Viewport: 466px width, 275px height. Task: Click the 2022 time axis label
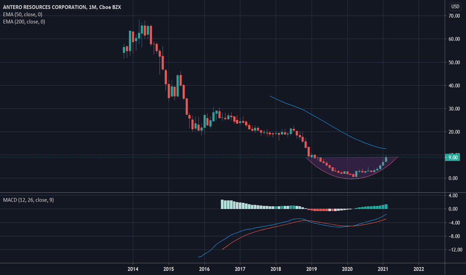pyautogui.click(x=418, y=269)
